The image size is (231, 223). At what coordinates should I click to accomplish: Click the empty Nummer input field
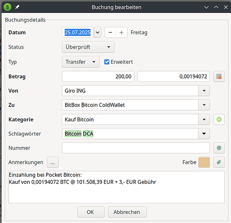(x=136, y=148)
